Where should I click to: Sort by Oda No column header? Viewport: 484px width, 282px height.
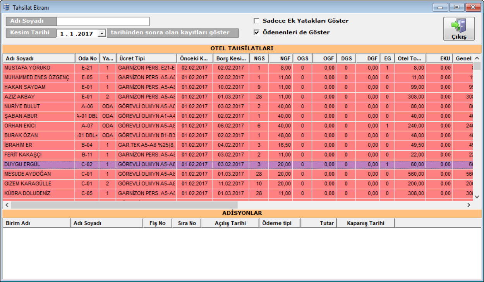pyautogui.click(x=87, y=58)
